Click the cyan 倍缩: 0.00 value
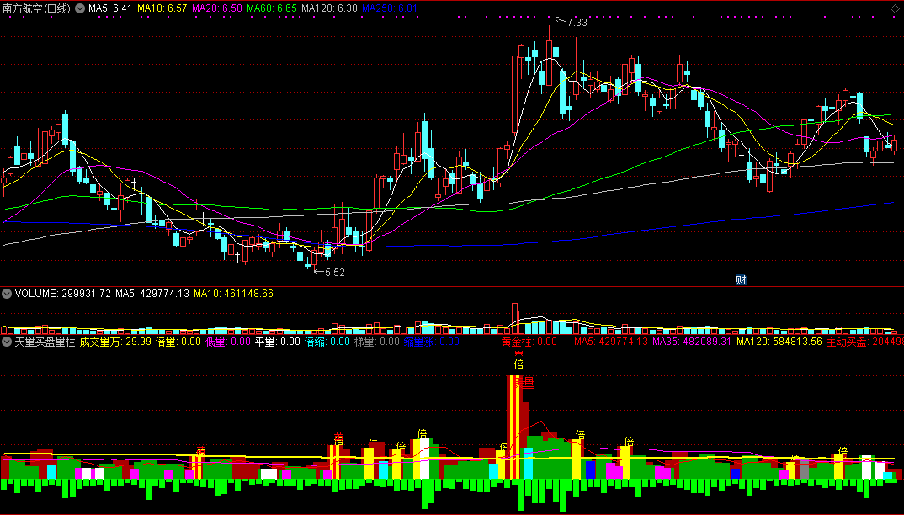The image size is (904, 515). click(327, 342)
